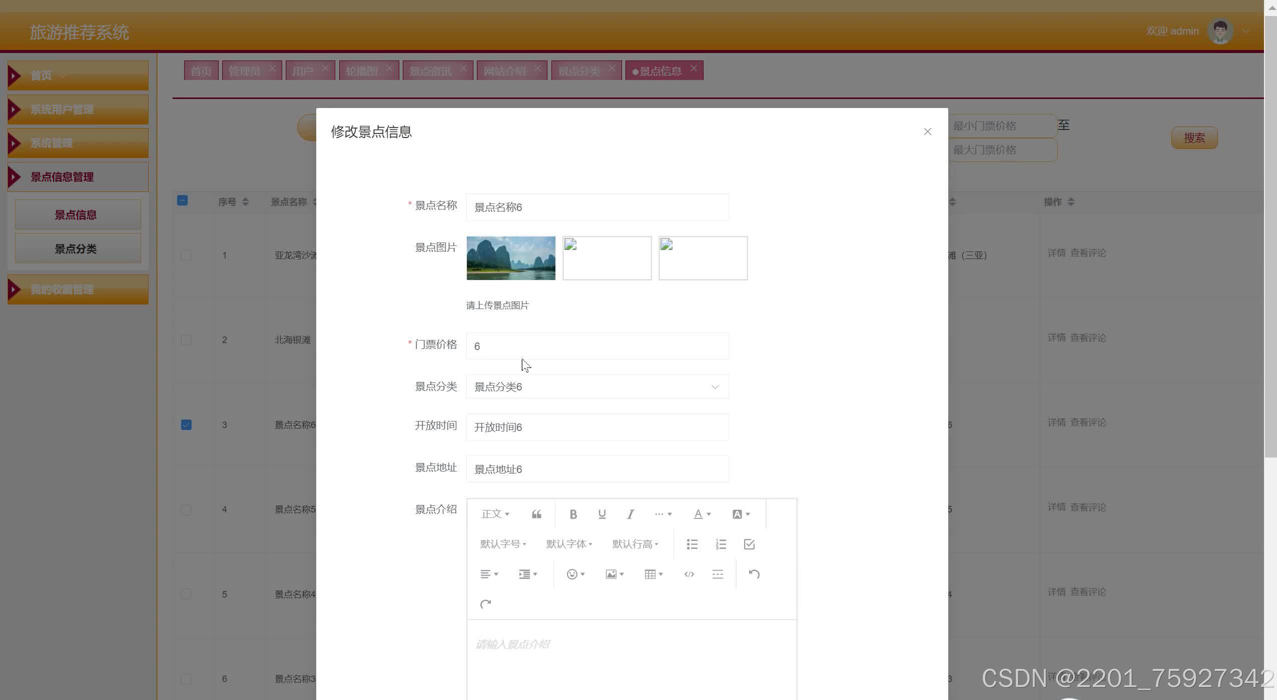Insert a numbered list
The width and height of the screenshot is (1277, 700).
pos(721,544)
